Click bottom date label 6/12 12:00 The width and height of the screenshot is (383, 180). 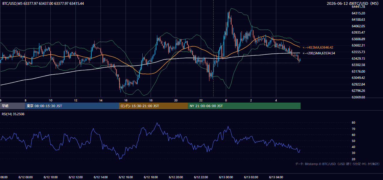point(76,177)
